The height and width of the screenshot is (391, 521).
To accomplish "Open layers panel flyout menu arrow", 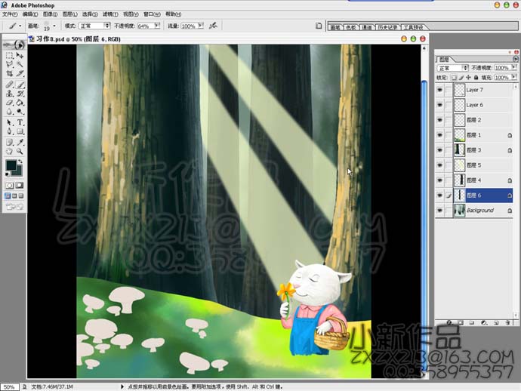I will click(516, 59).
